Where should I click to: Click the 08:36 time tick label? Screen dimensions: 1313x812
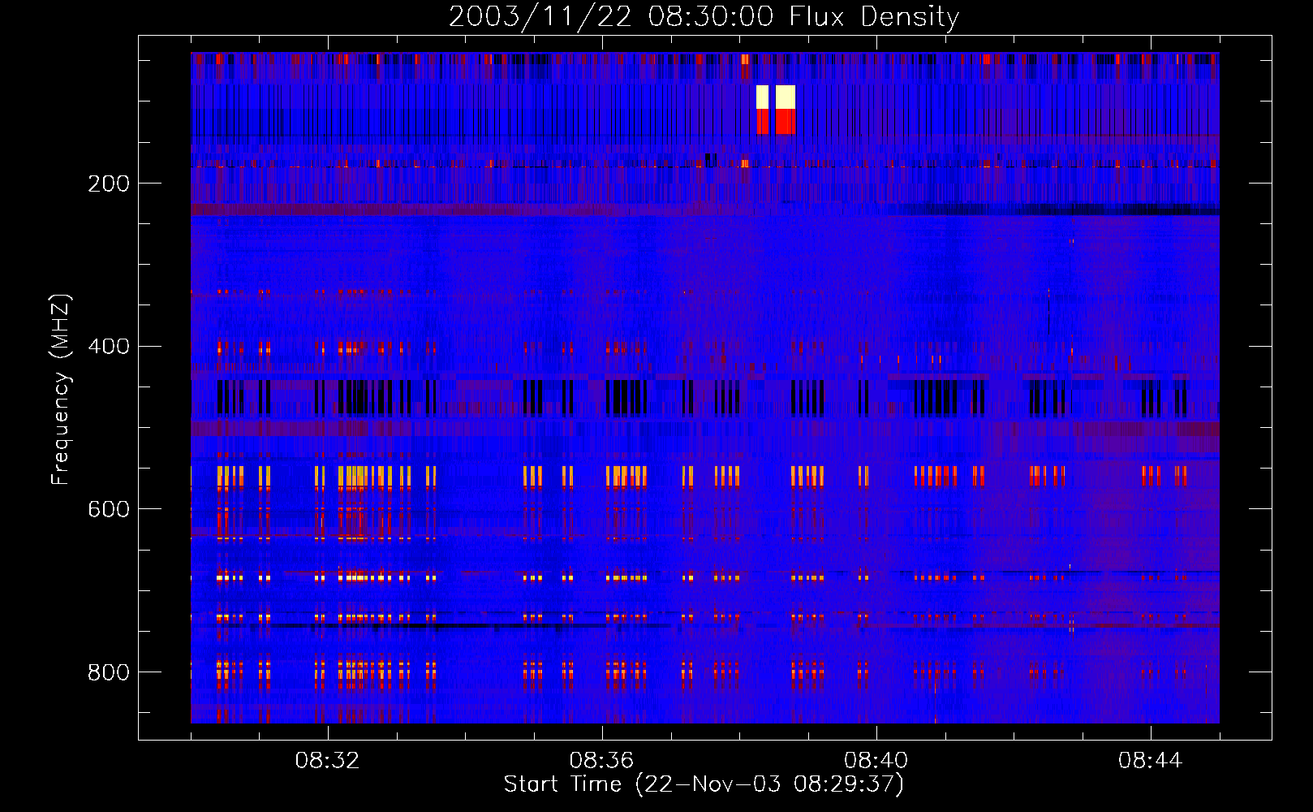click(602, 761)
